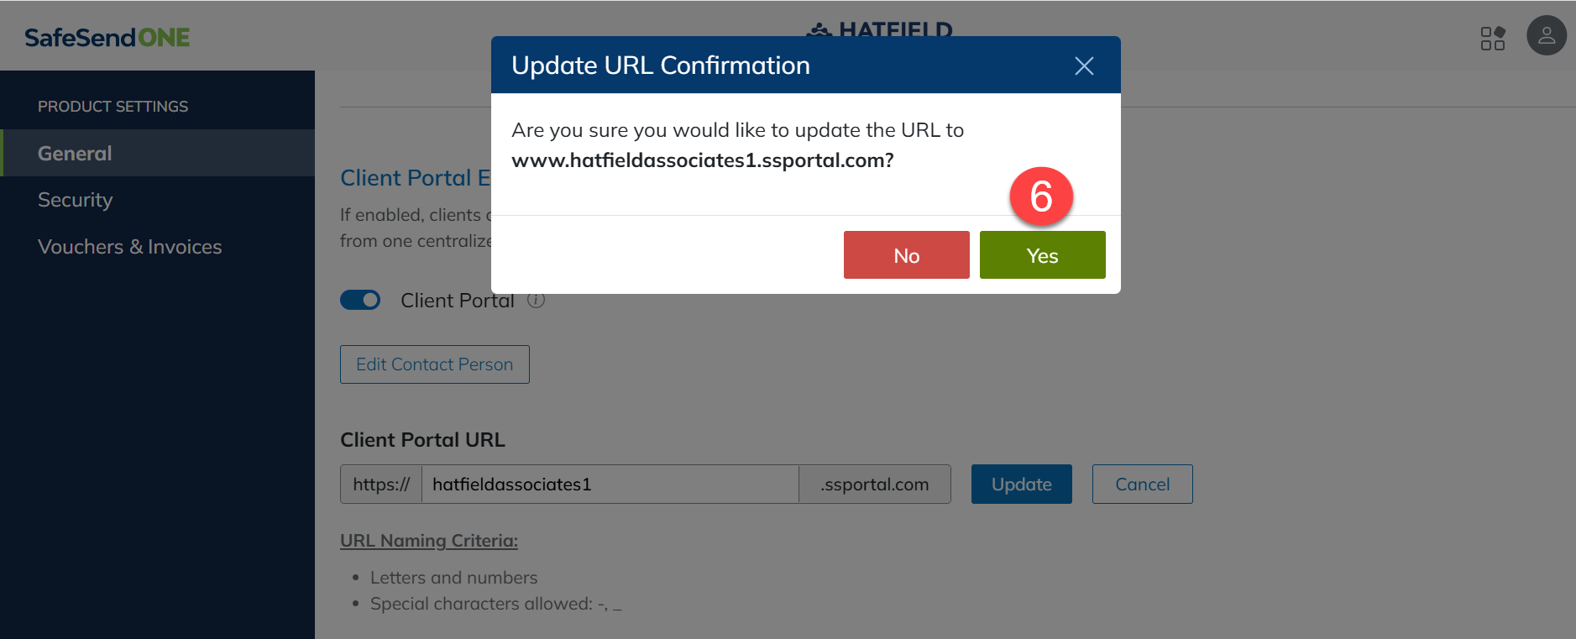
Task: Click the Hatfield company logo
Action: click(x=879, y=29)
